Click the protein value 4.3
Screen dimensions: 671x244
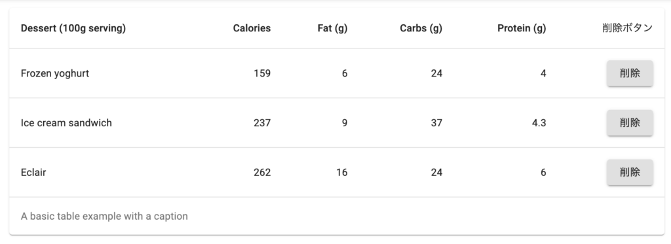pos(539,123)
